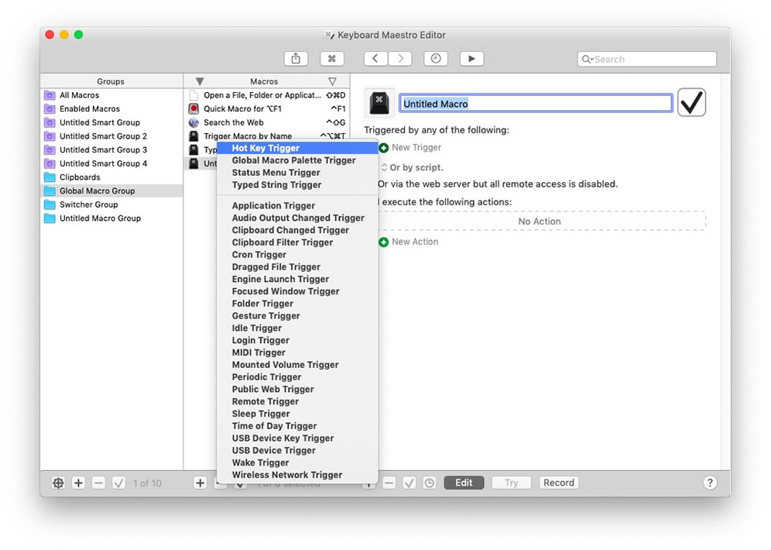The image size is (771, 550).
Task: Toggle the large macro enabled checkmark
Action: (691, 102)
